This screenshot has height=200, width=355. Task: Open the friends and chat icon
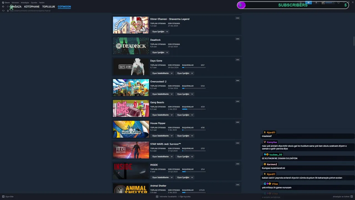pyautogui.click(x=352, y=197)
